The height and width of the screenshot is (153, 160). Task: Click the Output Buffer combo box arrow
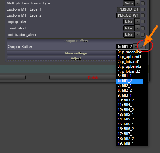[x=136, y=47]
